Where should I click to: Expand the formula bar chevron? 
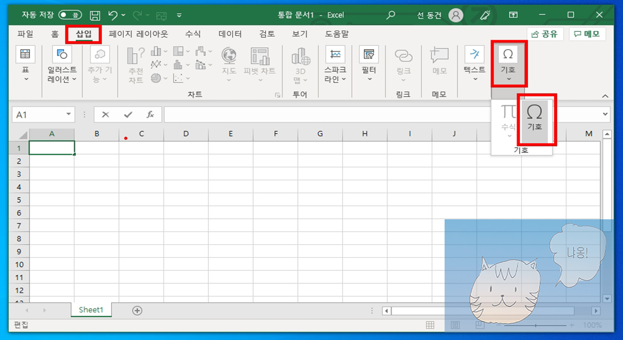pyautogui.click(x=605, y=114)
